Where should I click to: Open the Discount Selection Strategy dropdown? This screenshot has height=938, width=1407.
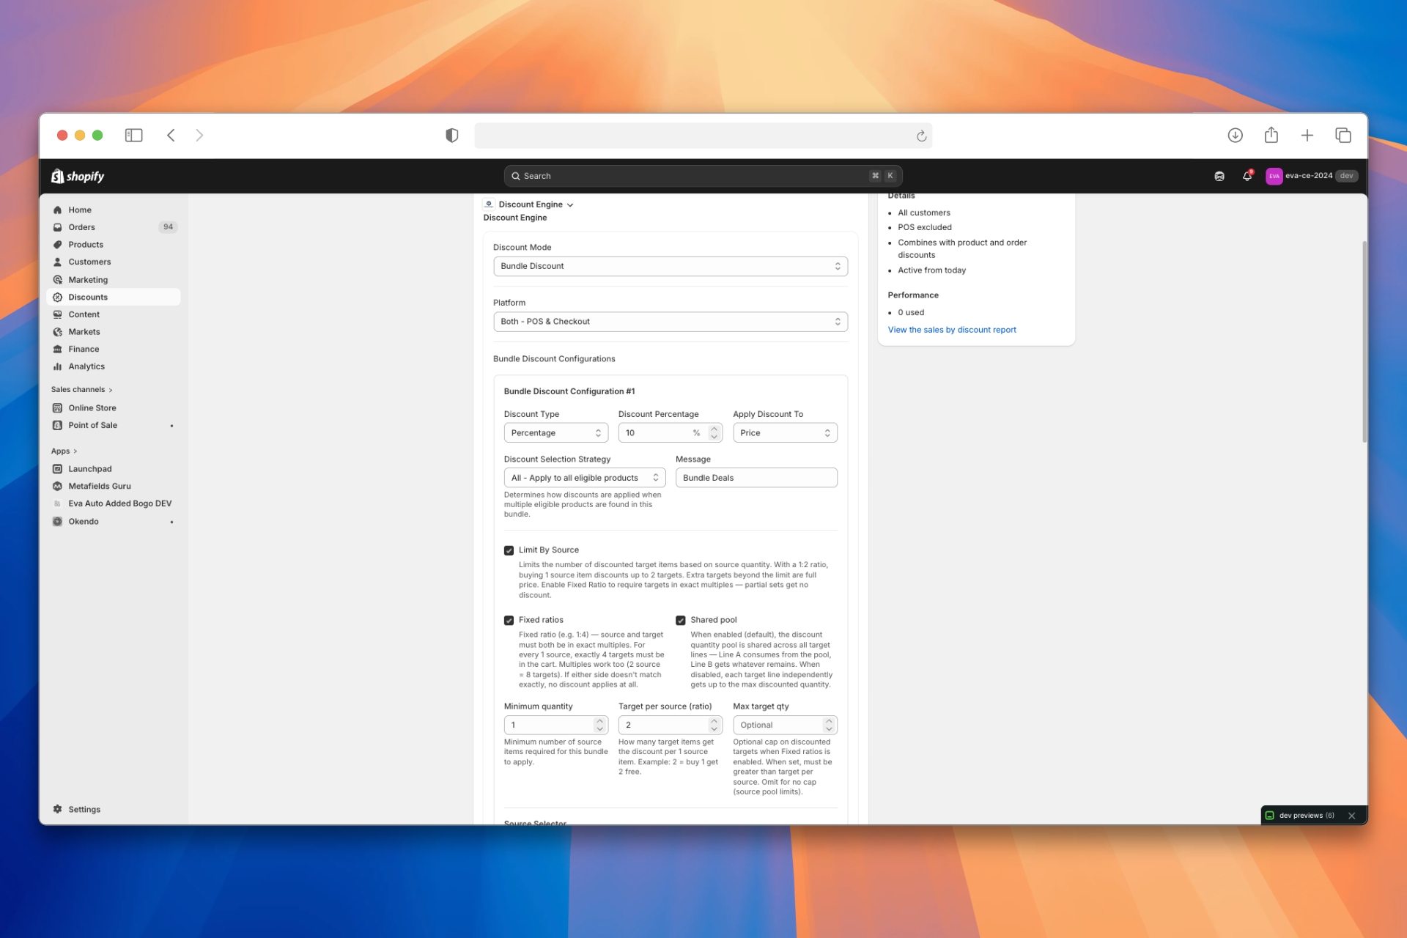click(x=584, y=477)
